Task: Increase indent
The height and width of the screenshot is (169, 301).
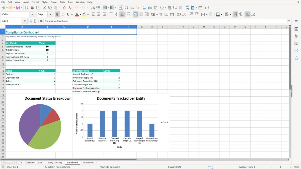Action: tap(191, 15)
